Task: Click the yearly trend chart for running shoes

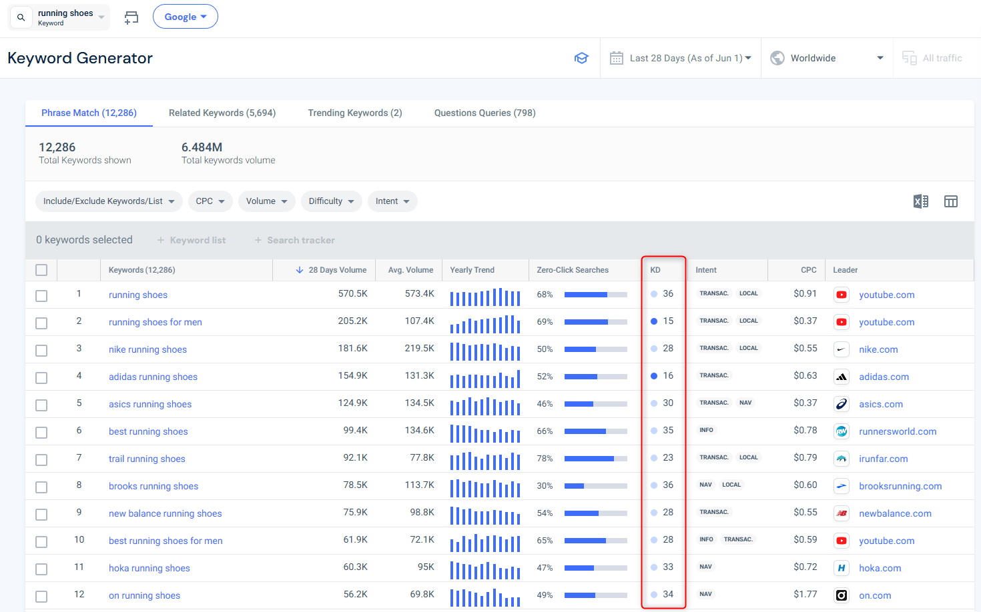Action: coord(485,297)
